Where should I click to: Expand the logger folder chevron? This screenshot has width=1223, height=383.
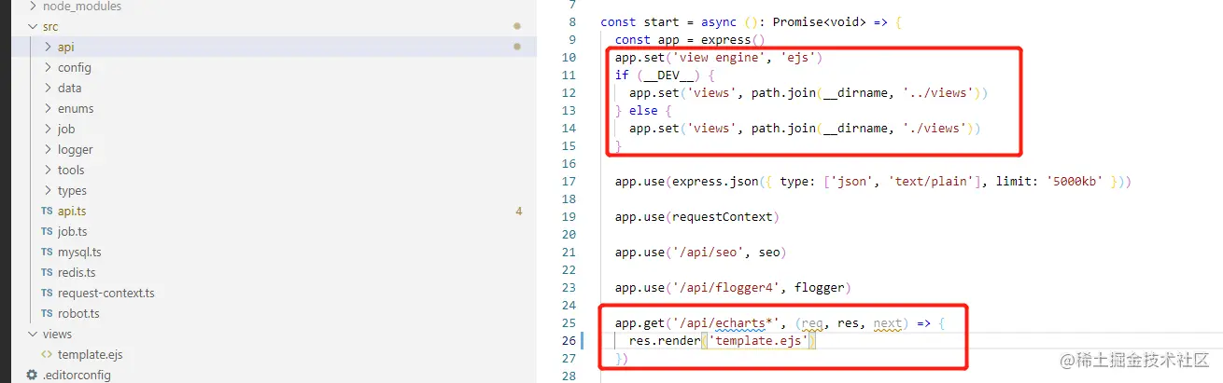tap(49, 149)
